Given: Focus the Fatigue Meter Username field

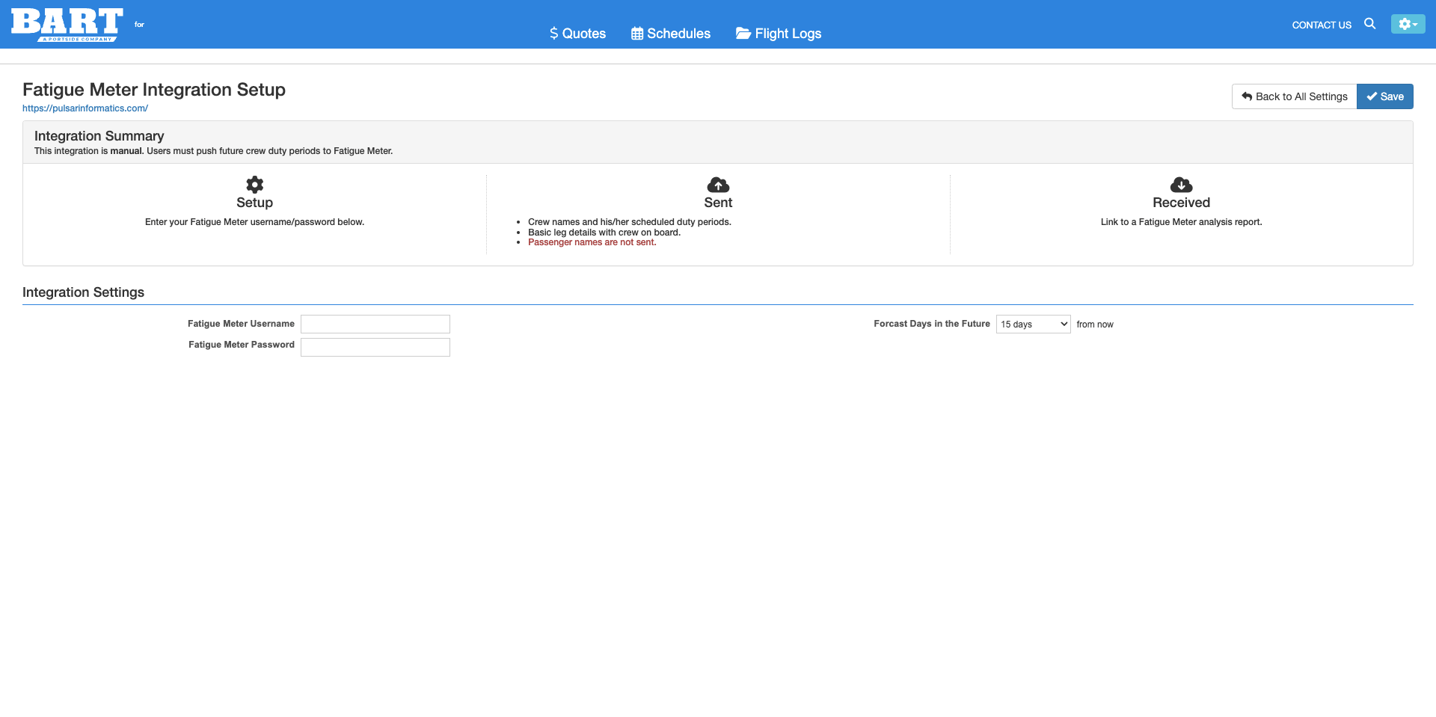Looking at the screenshot, I should click(x=375, y=324).
